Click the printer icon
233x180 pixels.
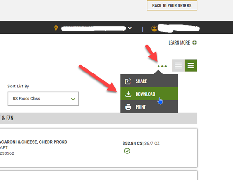[128, 107]
